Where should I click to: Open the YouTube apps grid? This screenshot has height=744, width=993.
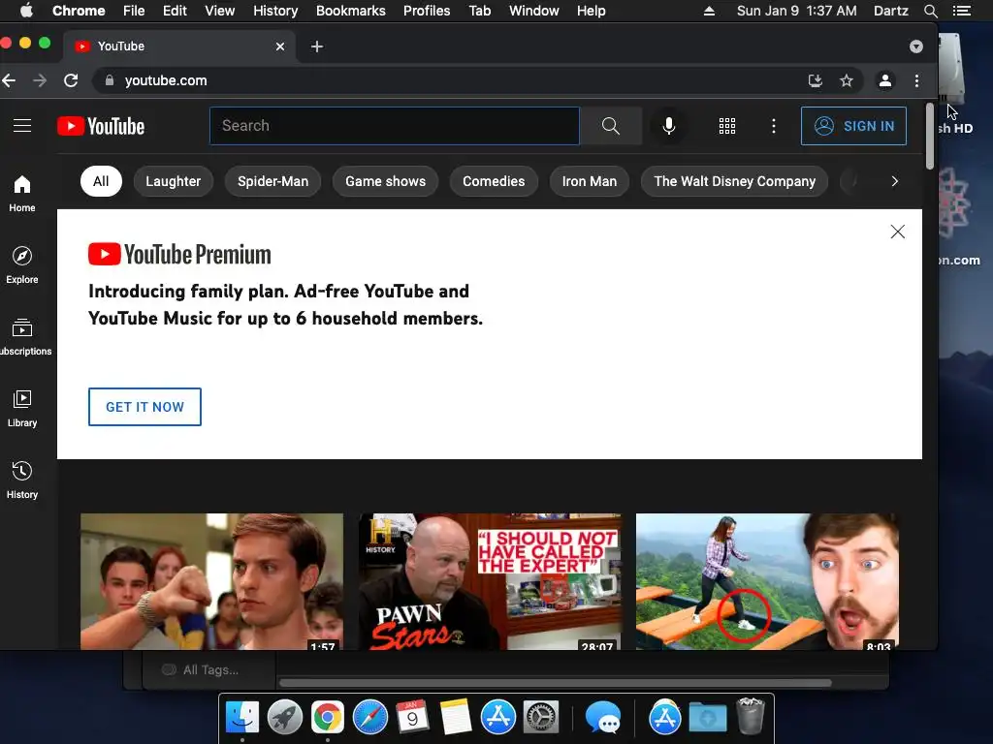tap(727, 126)
